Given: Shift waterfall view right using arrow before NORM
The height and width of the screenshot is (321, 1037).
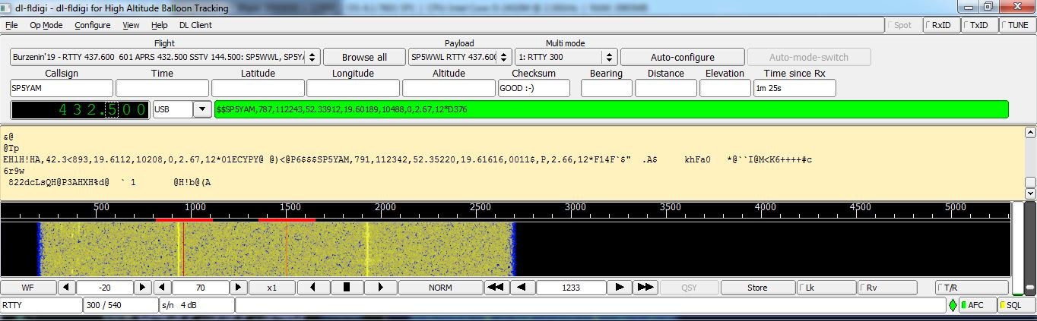Looking at the screenshot, I should [380, 288].
